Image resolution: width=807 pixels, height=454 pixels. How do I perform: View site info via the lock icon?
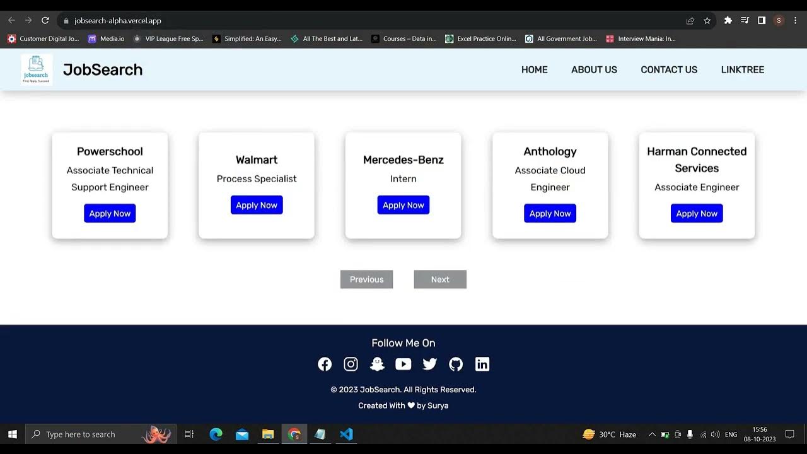[x=66, y=21]
